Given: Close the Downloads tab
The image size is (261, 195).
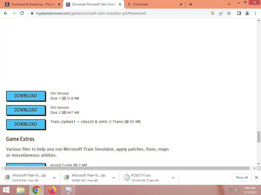Looking at the screenshot, I should click(x=181, y=4).
